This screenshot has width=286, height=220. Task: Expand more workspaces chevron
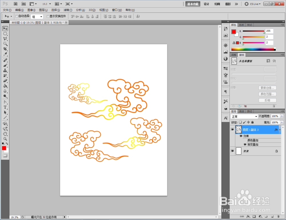point(237,4)
